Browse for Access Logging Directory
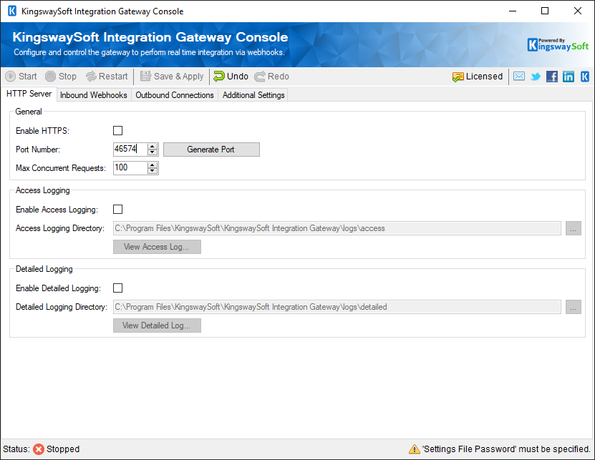Screen dimensions: 595x460 tap(574, 228)
